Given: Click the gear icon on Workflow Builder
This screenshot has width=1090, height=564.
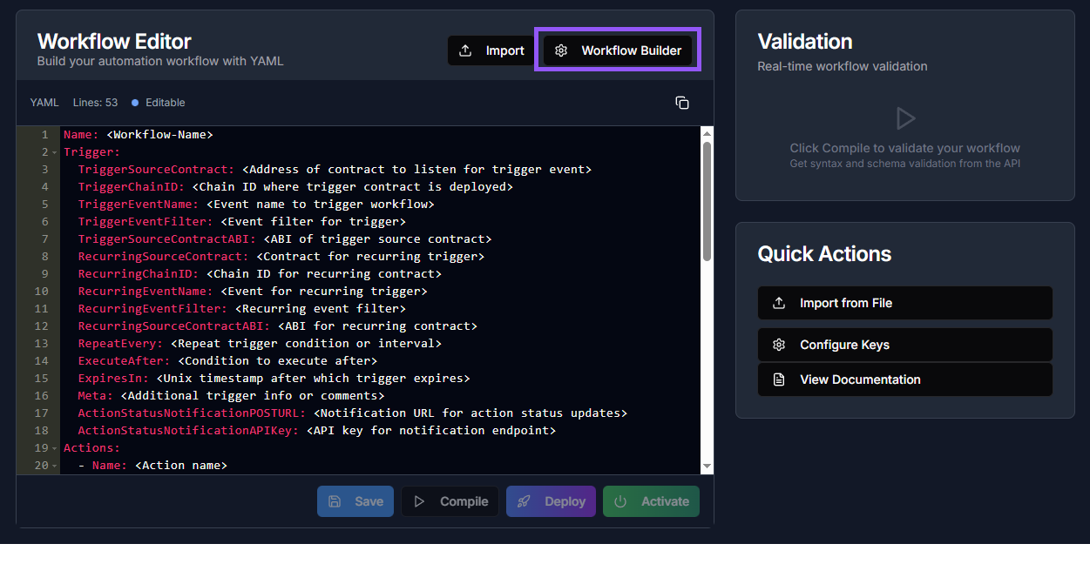Looking at the screenshot, I should [561, 50].
